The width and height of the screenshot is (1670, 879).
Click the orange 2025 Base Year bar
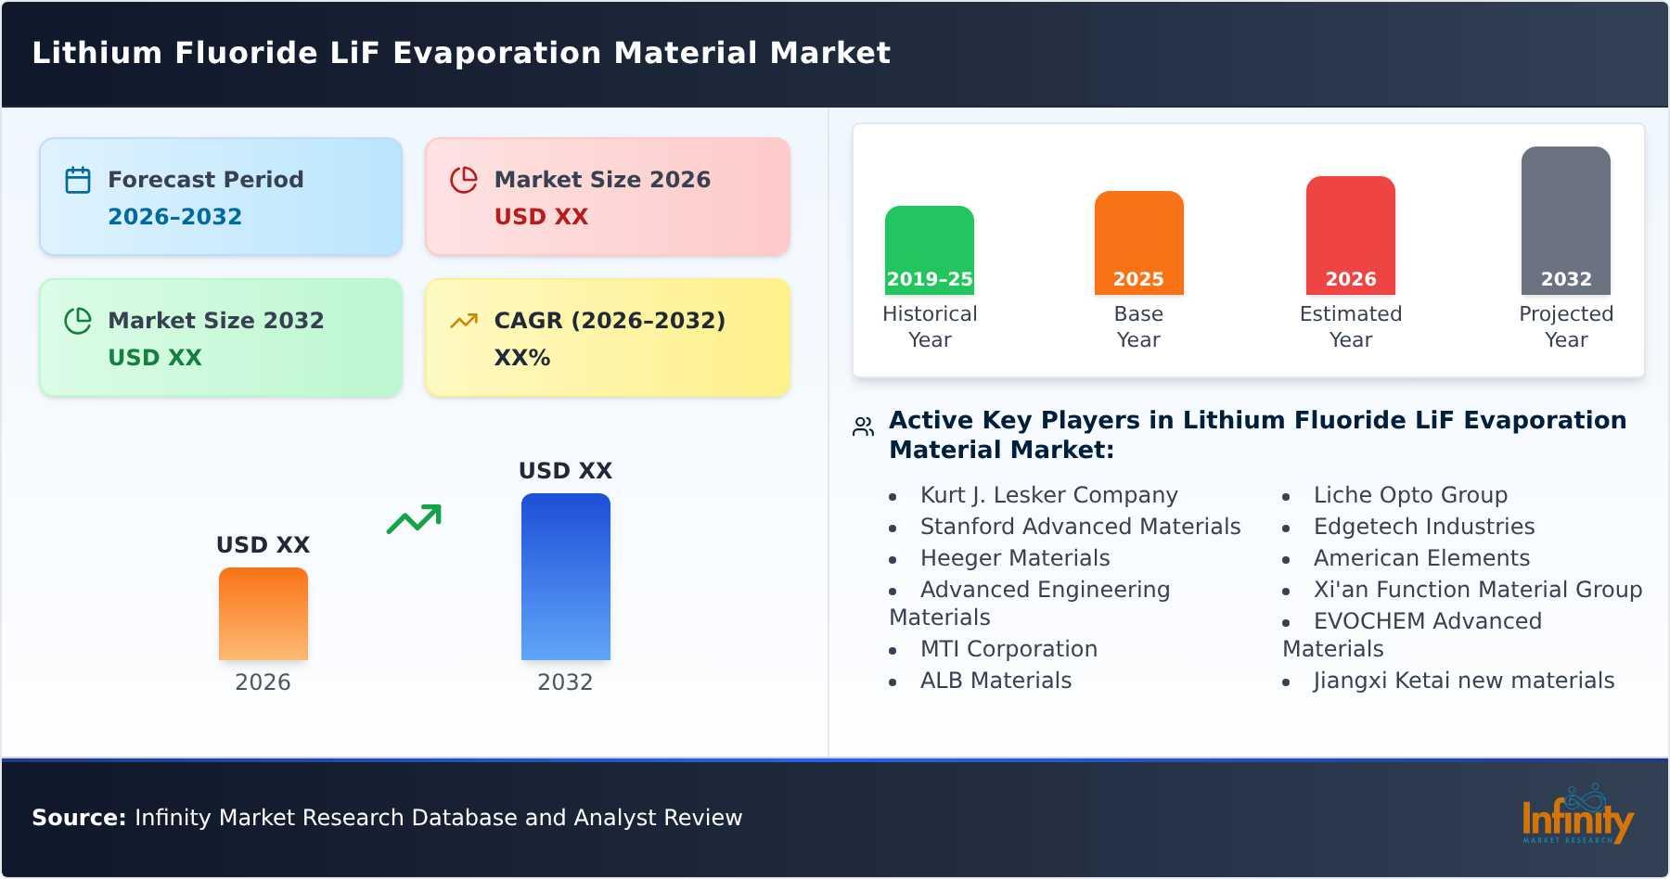[x=1138, y=243]
